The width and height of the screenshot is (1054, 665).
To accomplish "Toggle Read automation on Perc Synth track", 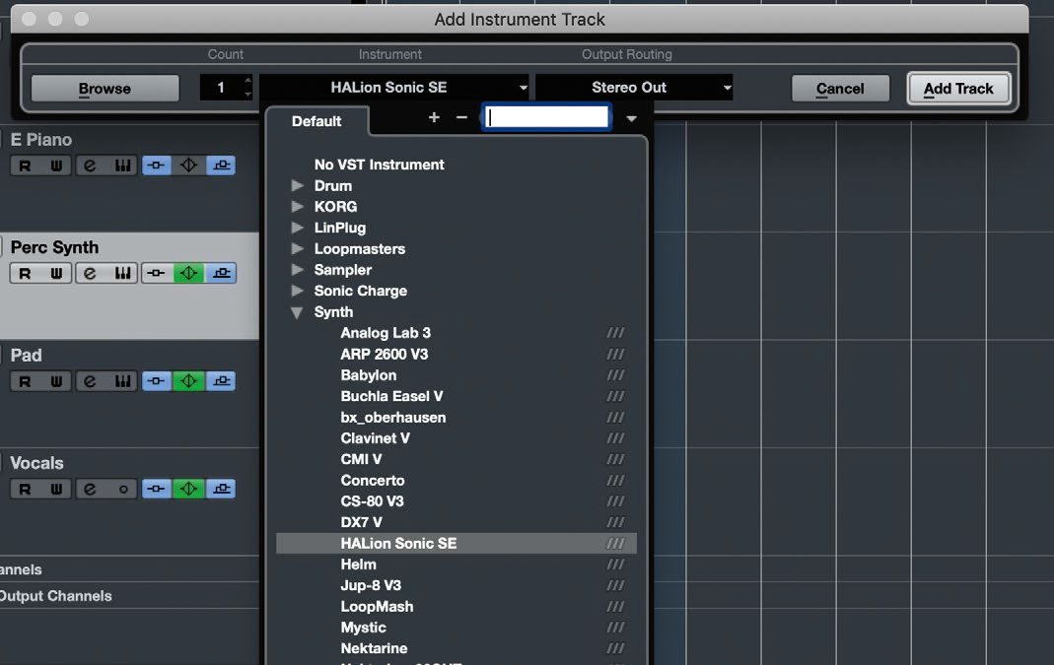I will click(x=25, y=274).
